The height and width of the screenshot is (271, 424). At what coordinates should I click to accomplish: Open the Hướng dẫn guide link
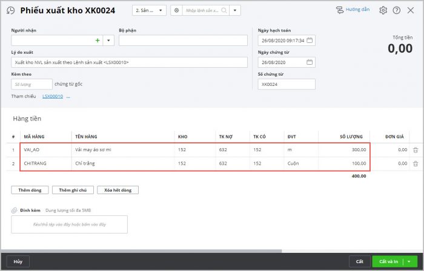[x=353, y=10]
